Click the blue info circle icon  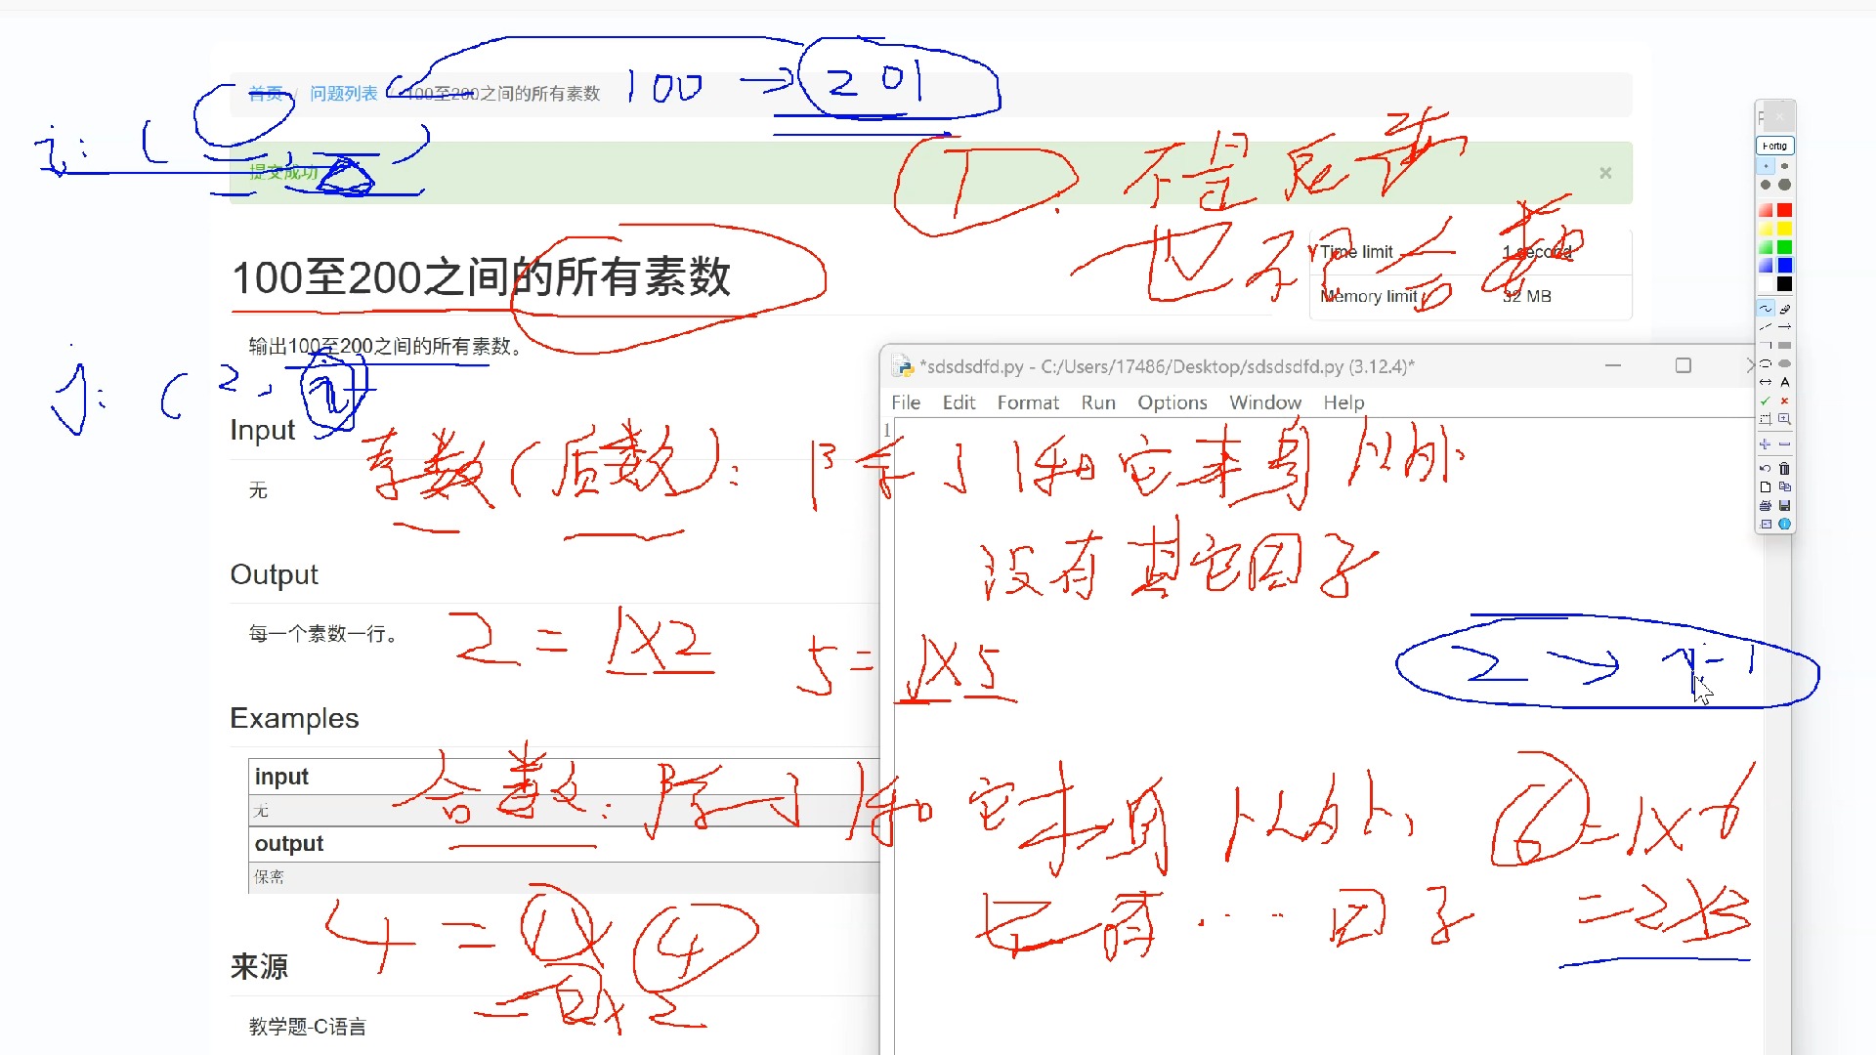coord(1785,525)
